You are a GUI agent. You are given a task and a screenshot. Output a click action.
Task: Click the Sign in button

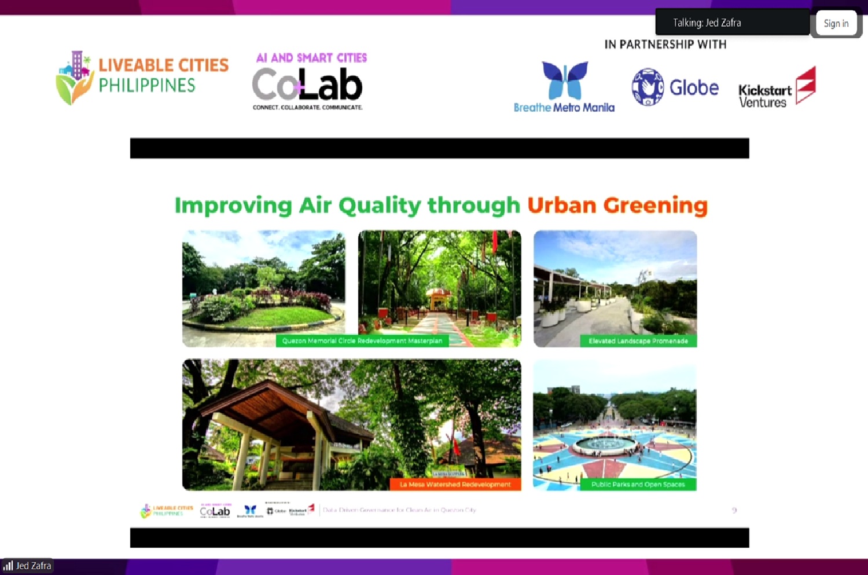836,24
